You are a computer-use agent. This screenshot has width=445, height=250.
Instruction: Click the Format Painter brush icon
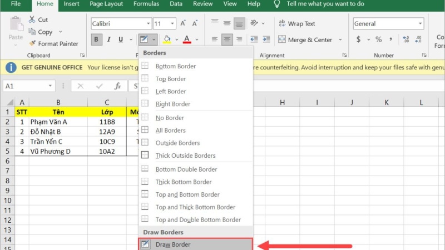(32, 44)
